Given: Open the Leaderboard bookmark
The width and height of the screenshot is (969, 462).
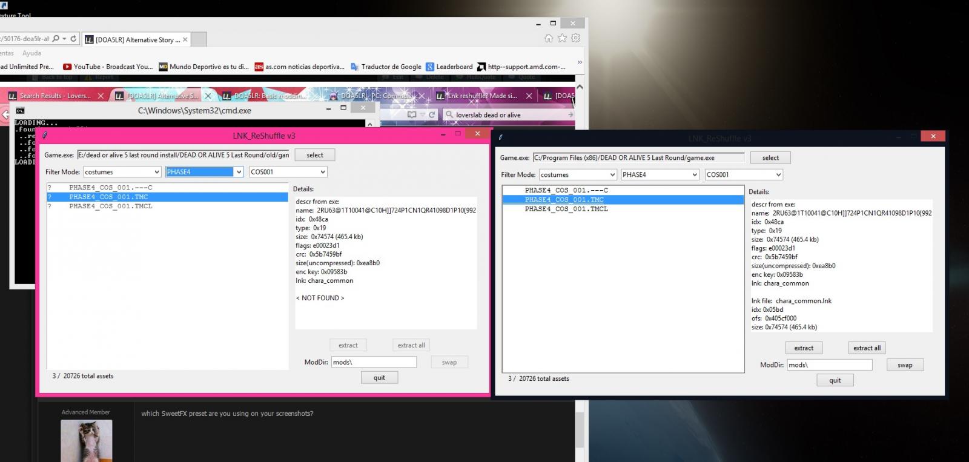Looking at the screenshot, I should (x=449, y=67).
